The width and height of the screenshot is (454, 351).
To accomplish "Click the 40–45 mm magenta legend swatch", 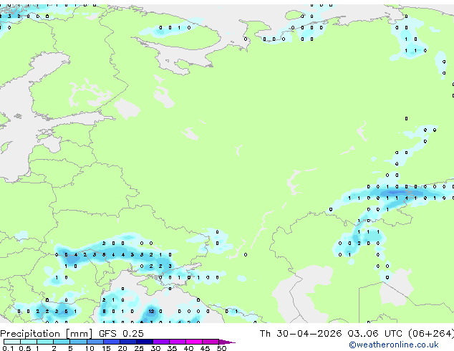I will click(x=194, y=342).
